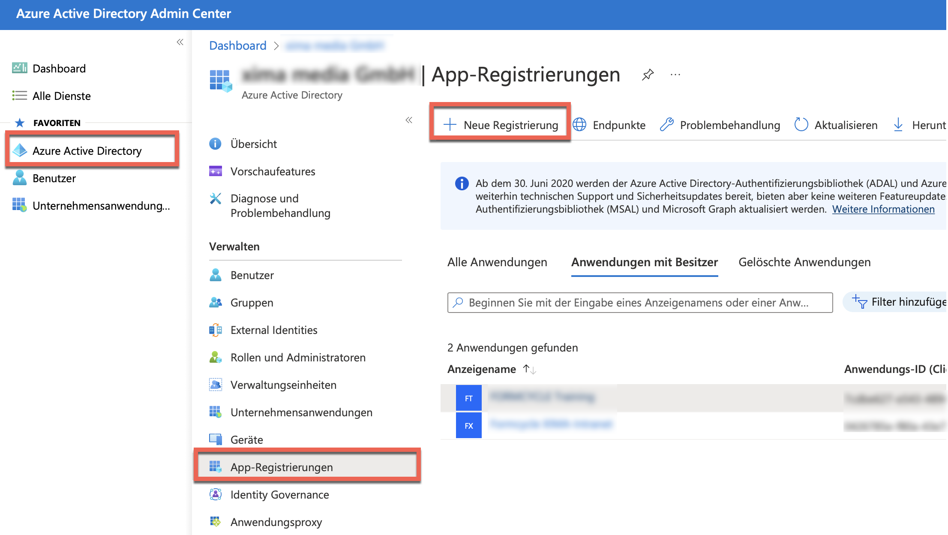Click the Filter hinzufügen funnel icon

pyautogui.click(x=860, y=302)
